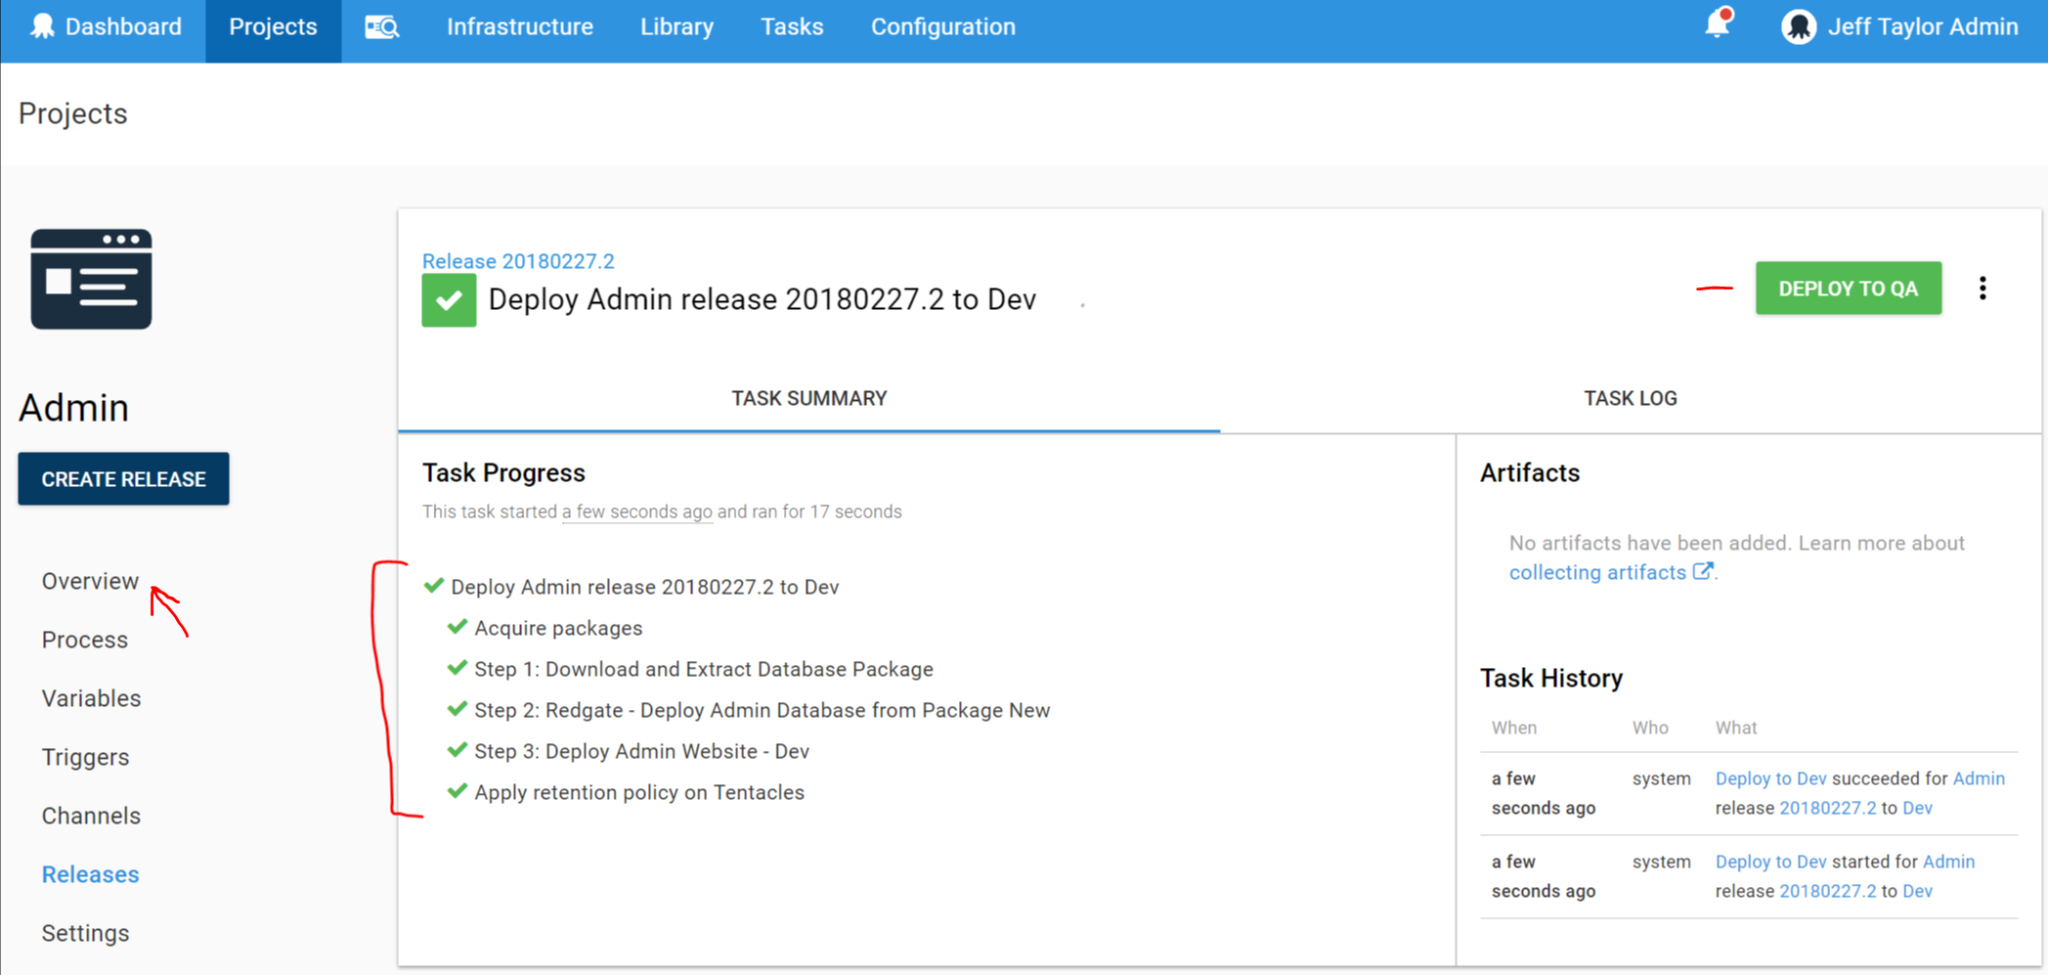Viewport: 2048px width, 975px height.
Task: Click Dev link in started history row
Action: 1917,891
